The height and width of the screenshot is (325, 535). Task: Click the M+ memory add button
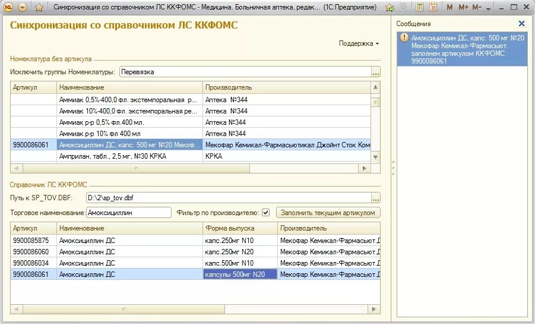463,7
